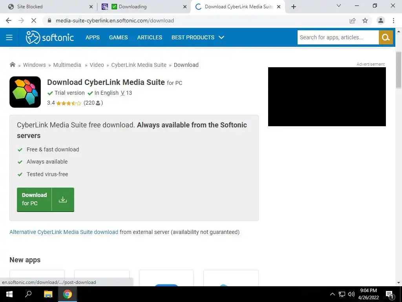Image resolution: width=402 pixels, height=302 pixels.
Task: Click the CyberLink Media Suite app icon
Action: [25, 92]
